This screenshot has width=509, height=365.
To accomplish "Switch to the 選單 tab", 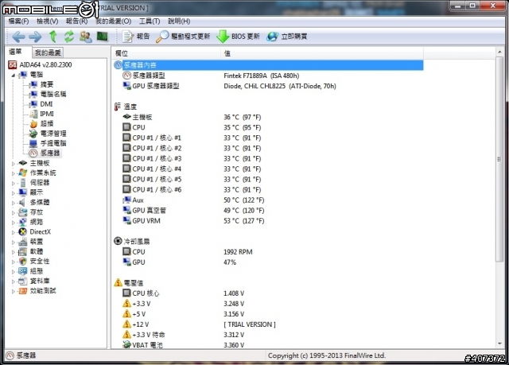I will pos(16,52).
